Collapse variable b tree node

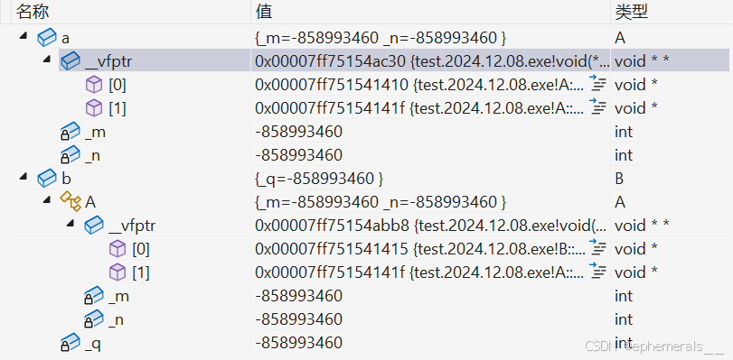tap(23, 176)
